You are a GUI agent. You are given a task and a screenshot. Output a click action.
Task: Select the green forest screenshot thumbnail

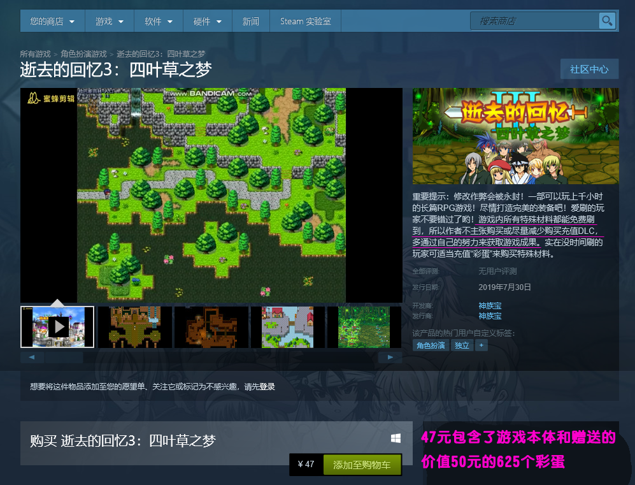click(364, 327)
